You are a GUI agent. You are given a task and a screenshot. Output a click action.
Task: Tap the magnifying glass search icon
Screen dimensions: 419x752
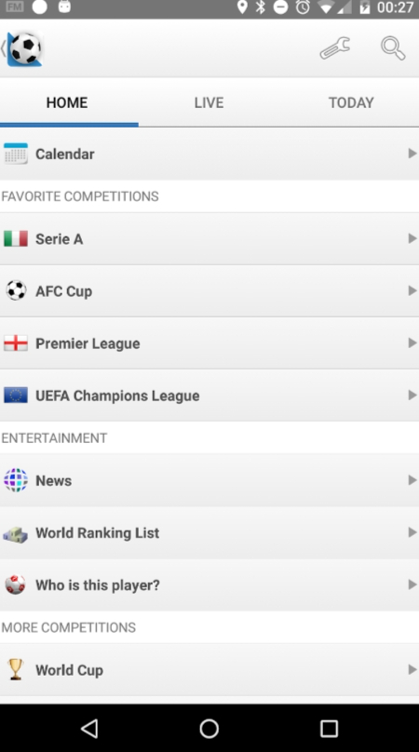(393, 48)
